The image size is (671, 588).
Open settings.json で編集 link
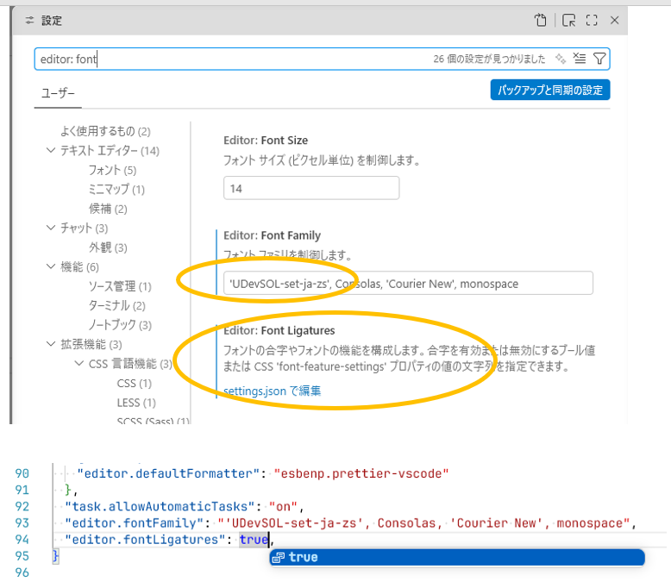pyautogui.click(x=273, y=391)
